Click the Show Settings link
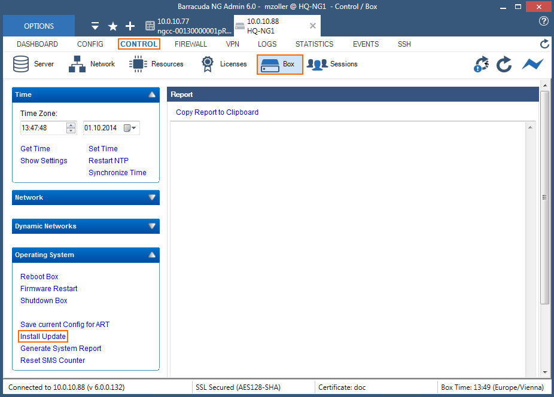Viewport: 554px width, 397px height. pyautogui.click(x=44, y=161)
